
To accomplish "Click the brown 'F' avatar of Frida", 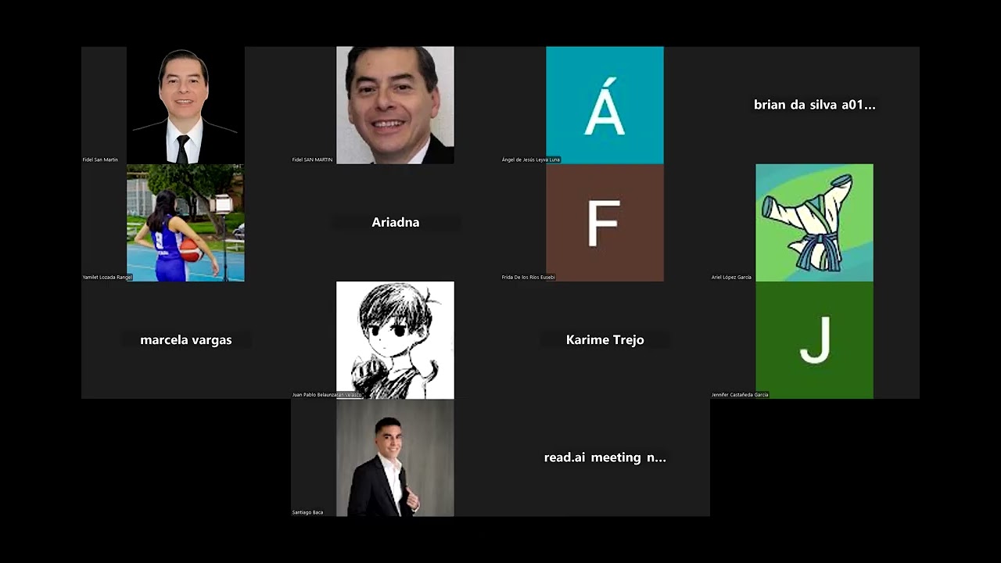I will [x=605, y=223].
